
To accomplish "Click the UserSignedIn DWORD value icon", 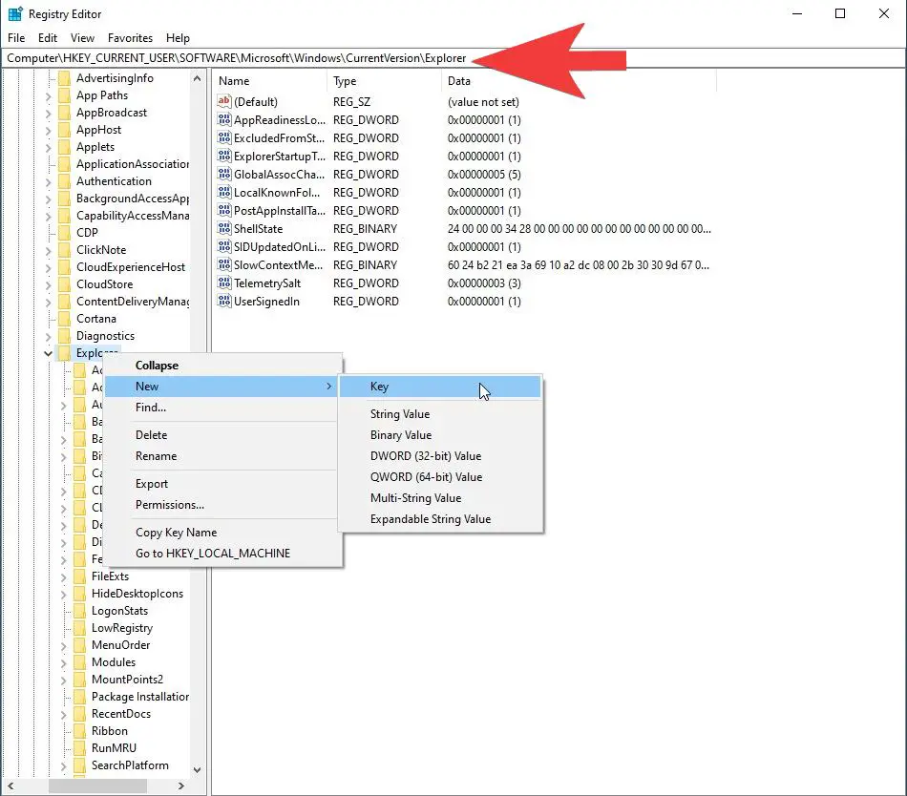I will click(x=223, y=302).
